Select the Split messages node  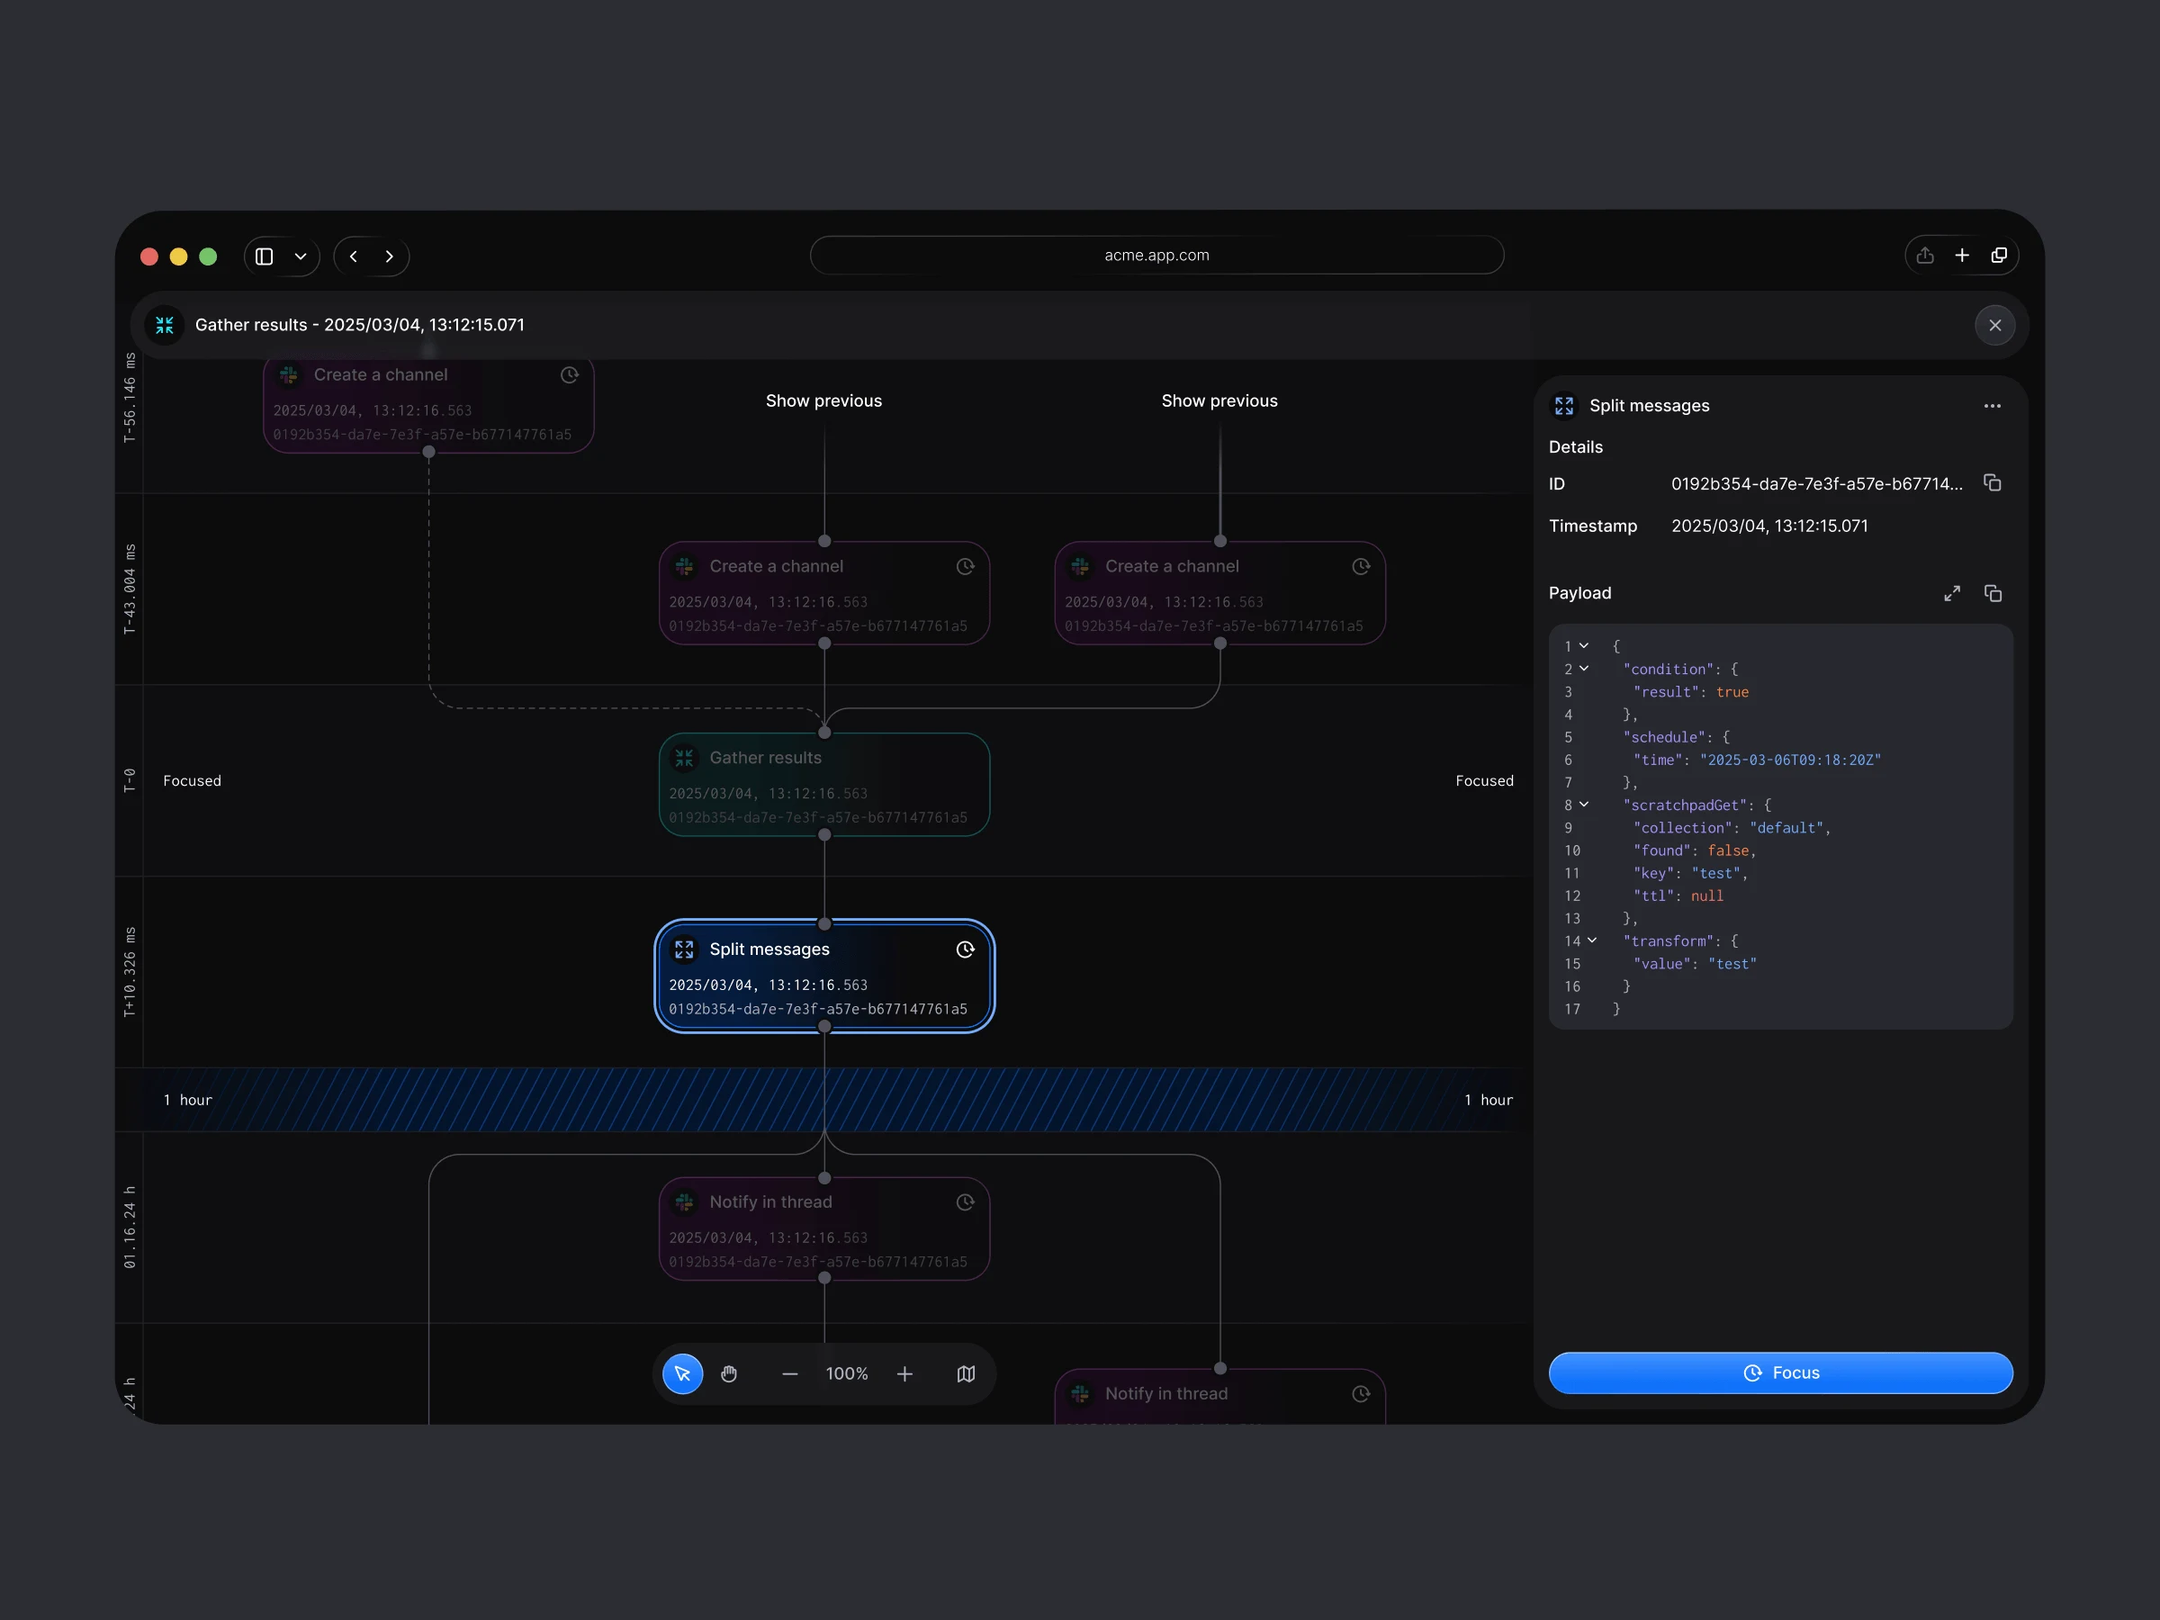pos(824,976)
